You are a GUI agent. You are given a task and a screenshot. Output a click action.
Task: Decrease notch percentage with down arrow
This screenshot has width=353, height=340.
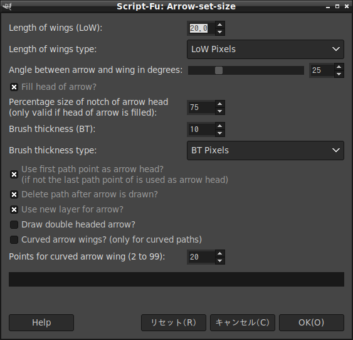click(x=219, y=111)
